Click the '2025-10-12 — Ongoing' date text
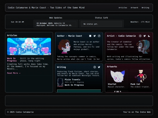This screenshot has height=118, width=158. 74,82
